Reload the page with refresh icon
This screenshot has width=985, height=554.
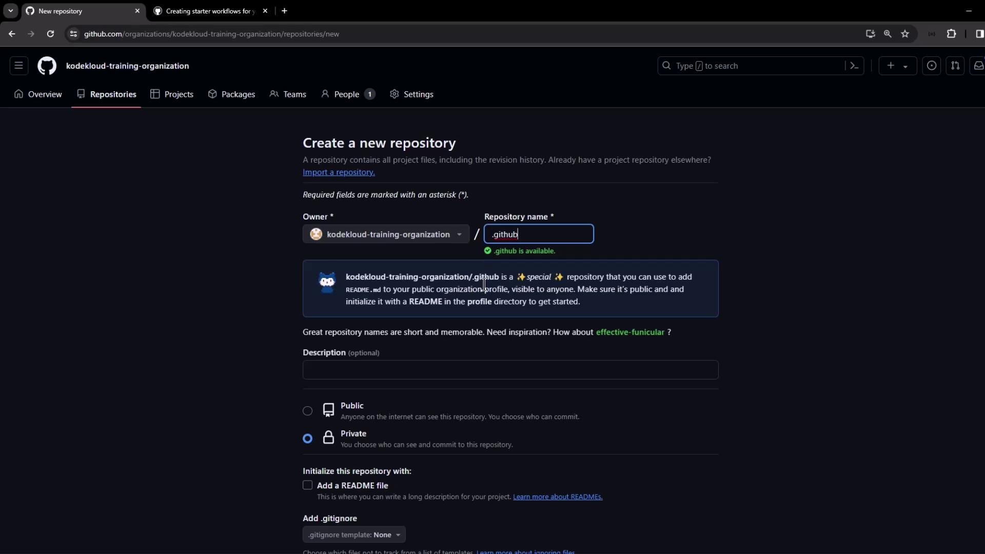[x=50, y=34]
